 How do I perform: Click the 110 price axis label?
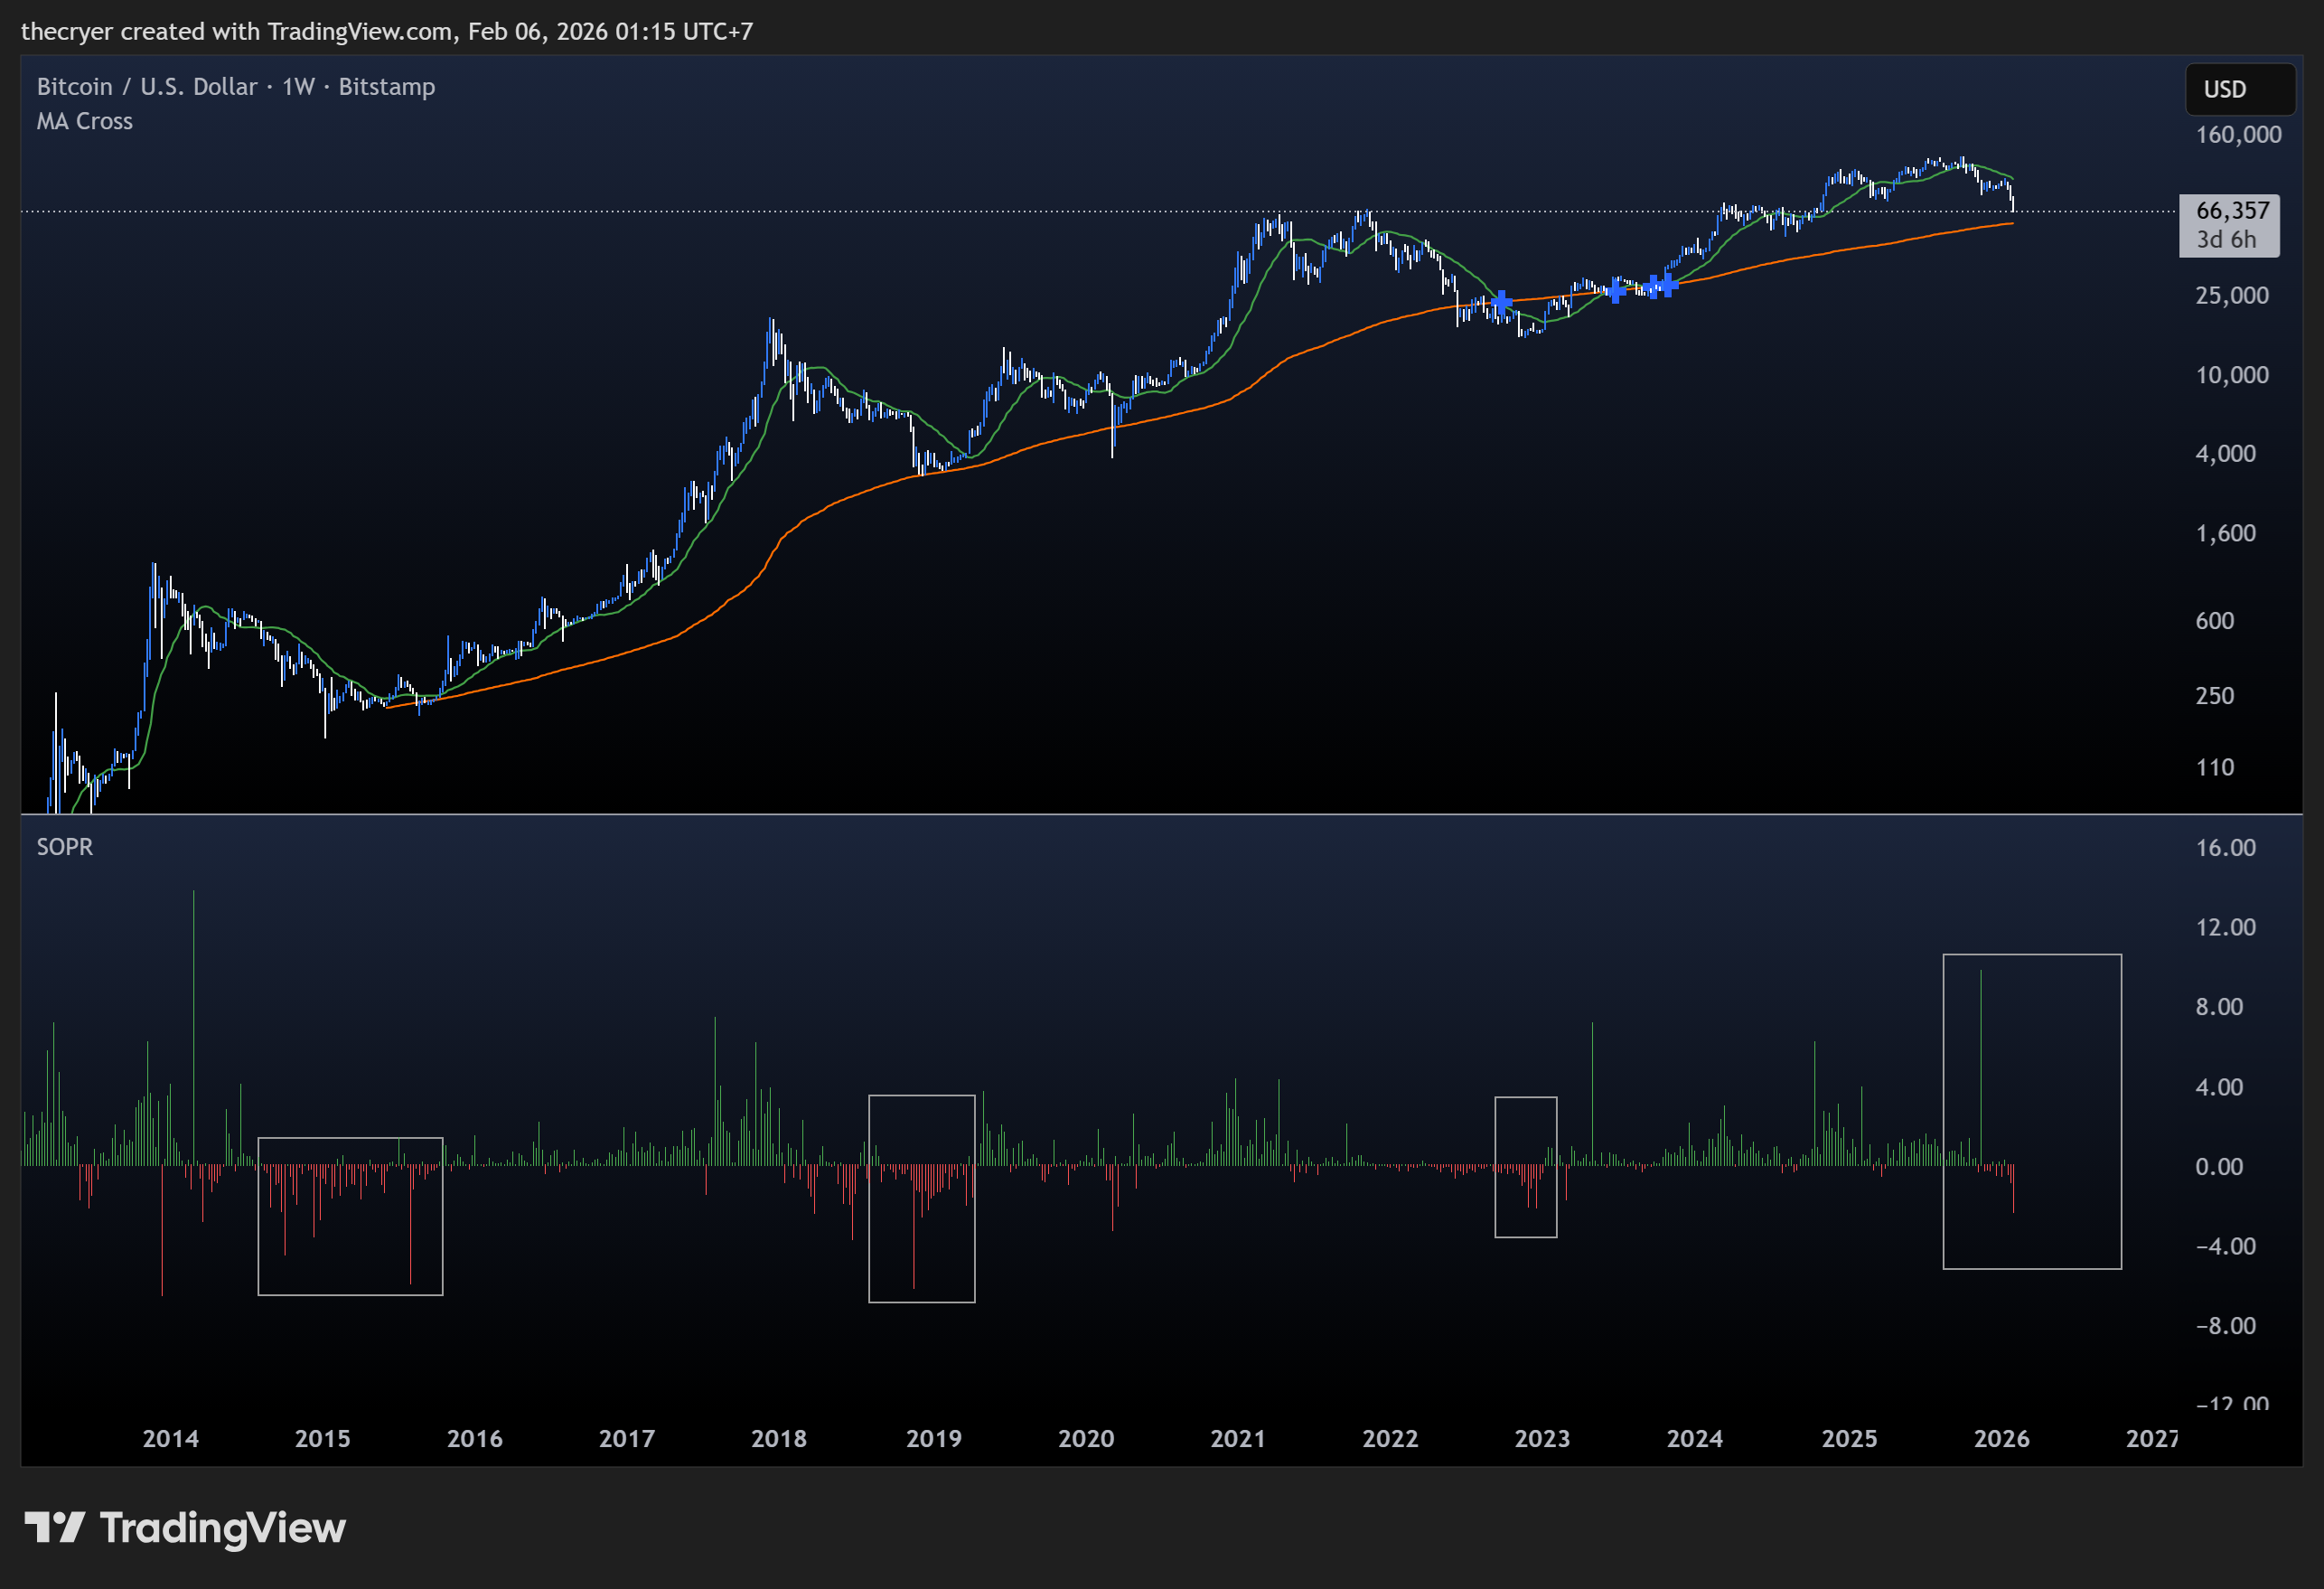[2215, 767]
